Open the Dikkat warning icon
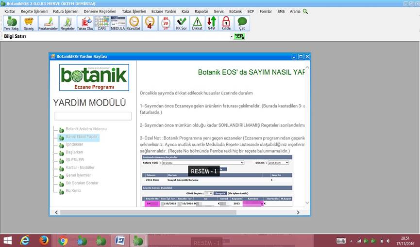This screenshot has height=247, width=420. click(x=197, y=23)
